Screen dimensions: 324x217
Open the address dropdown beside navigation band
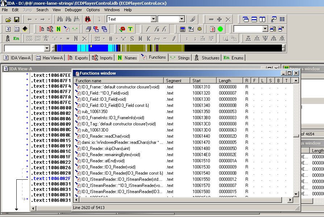tap(47, 48)
